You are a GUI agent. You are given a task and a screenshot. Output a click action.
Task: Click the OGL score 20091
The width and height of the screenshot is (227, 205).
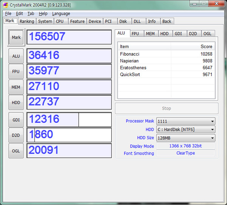pos(69,151)
